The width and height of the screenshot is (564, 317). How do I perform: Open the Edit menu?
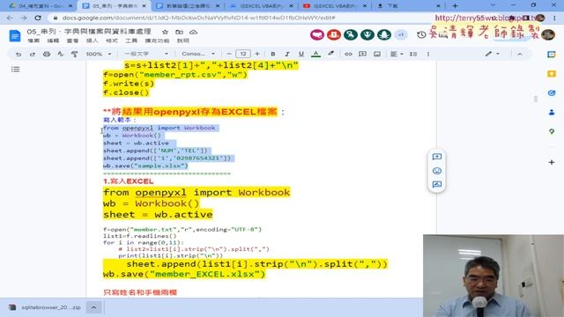click(x=53, y=41)
